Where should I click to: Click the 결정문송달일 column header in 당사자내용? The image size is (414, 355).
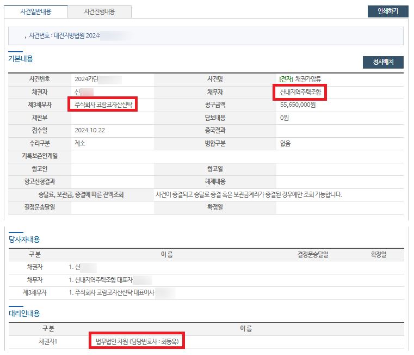pyautogui.click(x=312, y=254)
